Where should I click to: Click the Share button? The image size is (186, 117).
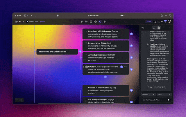tap(149, 21)
